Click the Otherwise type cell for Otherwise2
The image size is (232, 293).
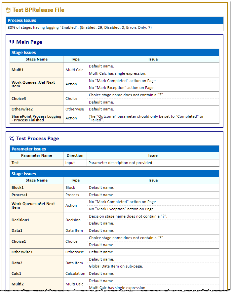click(75, 109)
